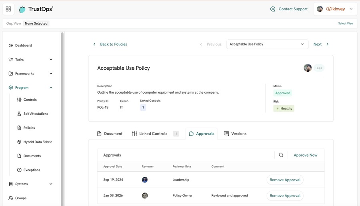
Task: Click the Policies document icon in sidebar
Action: pos(19,128)
